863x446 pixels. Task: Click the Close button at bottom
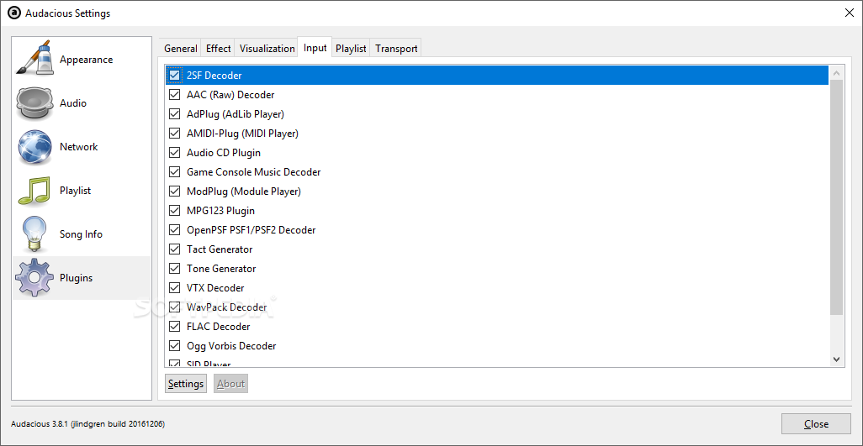click(x=816, y=423)
